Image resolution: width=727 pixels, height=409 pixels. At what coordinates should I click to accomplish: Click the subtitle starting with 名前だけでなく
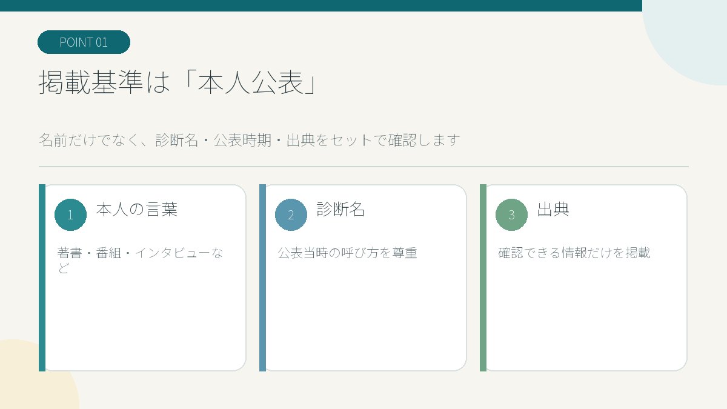[250, 140]
